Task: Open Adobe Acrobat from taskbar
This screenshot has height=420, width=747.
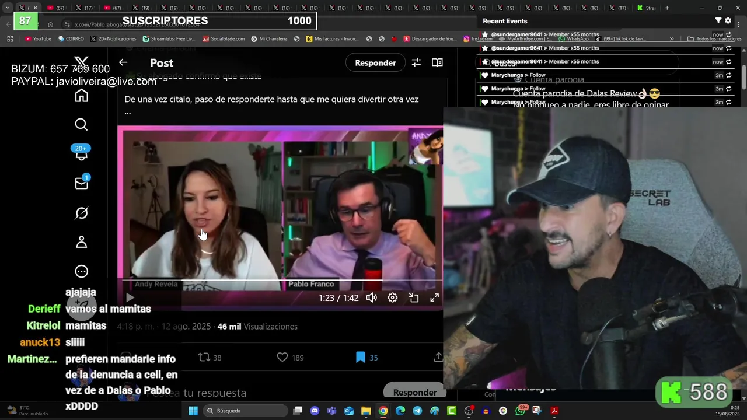Action: [554, 411]
